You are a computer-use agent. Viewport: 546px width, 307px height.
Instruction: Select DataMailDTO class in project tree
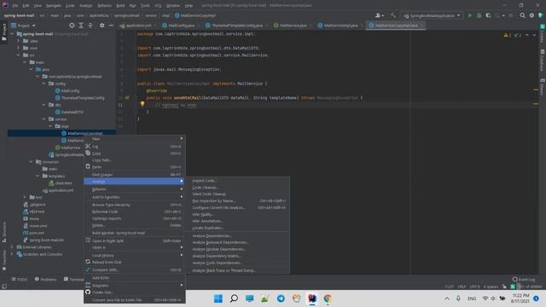(69, 112)
